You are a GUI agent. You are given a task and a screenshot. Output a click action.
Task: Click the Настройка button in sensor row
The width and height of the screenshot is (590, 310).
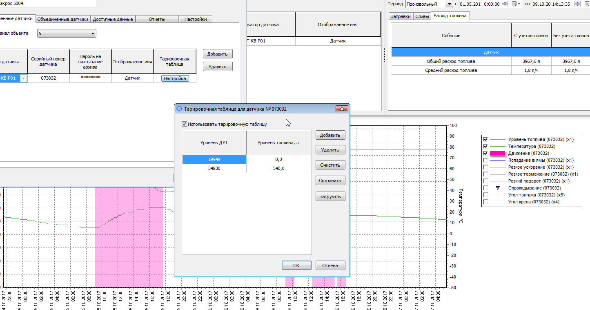(x=175, y=78)
